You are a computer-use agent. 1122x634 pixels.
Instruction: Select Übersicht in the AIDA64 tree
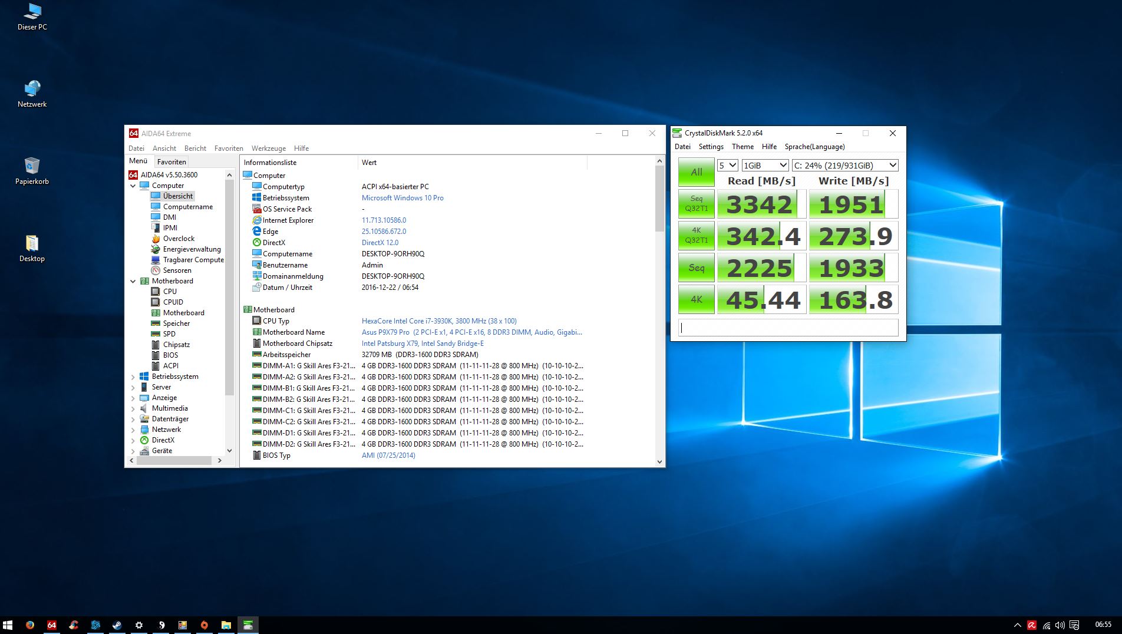coord(178,196)
